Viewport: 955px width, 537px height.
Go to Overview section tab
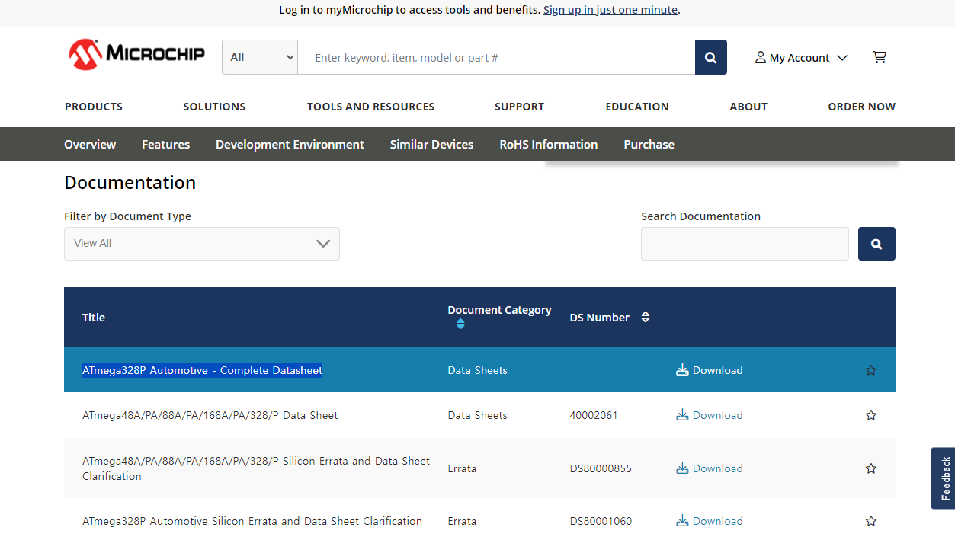tap(90, 144)
